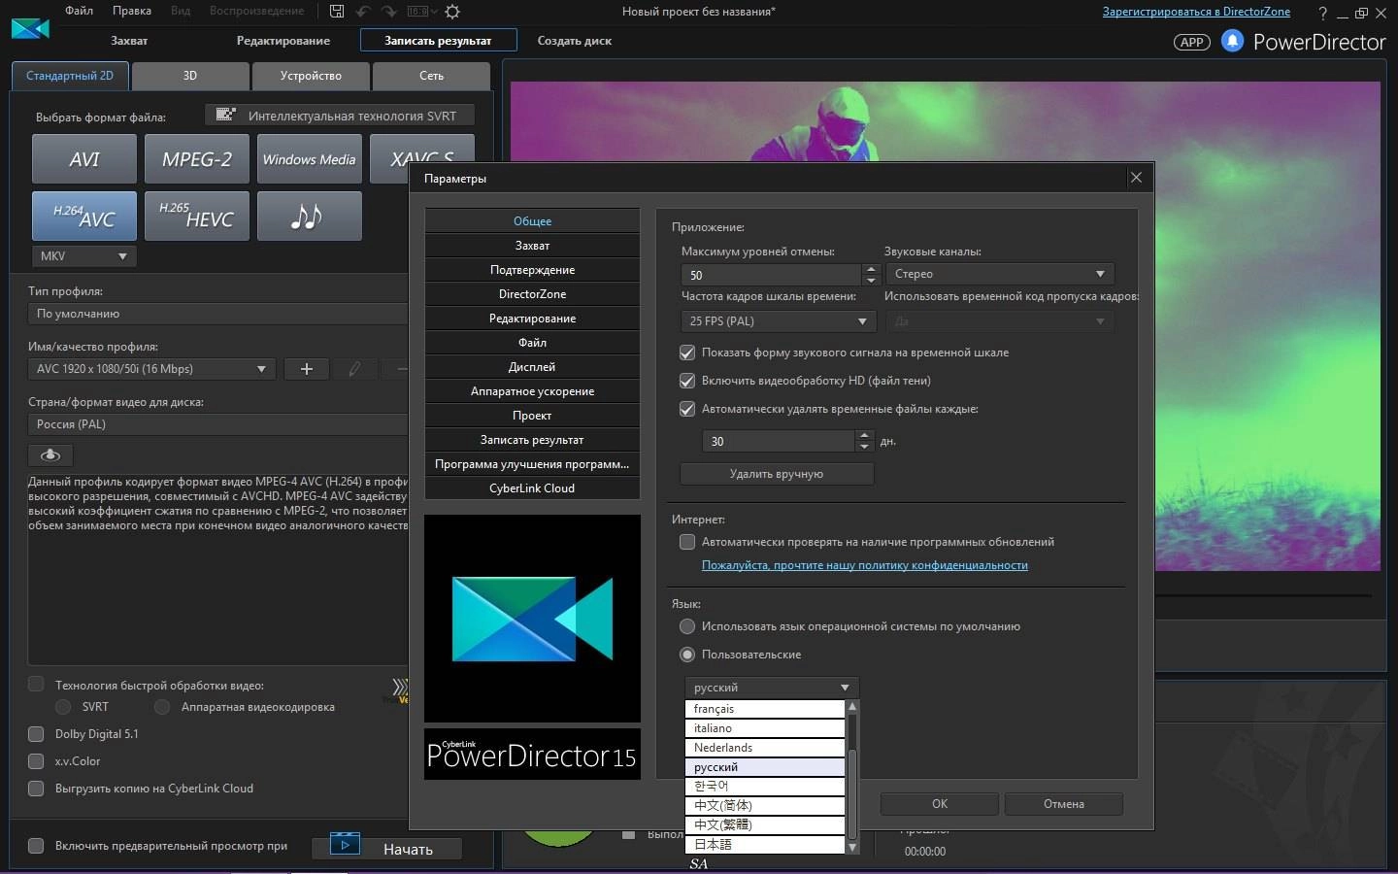The width and height of the screenshot is (1398, 874).
Task: Toggle HD video processing (shadow file) checkbox
Action: pos(687,381)
